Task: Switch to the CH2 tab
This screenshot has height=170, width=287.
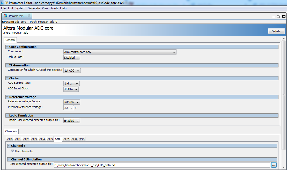Action: click(26, 139)
